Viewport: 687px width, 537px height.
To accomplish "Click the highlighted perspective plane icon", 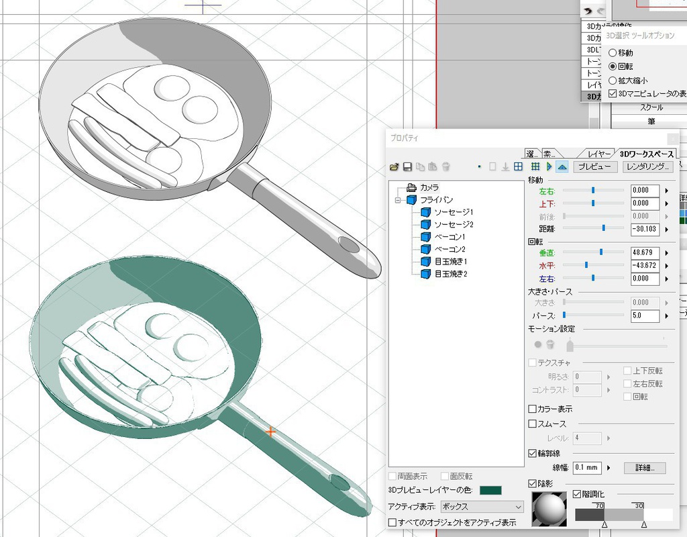I will 562,166.
